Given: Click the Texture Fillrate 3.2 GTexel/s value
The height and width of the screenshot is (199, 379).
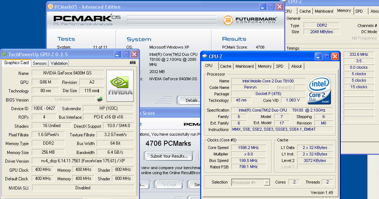Looking at the screenshot, I should (x=115, y=135).
